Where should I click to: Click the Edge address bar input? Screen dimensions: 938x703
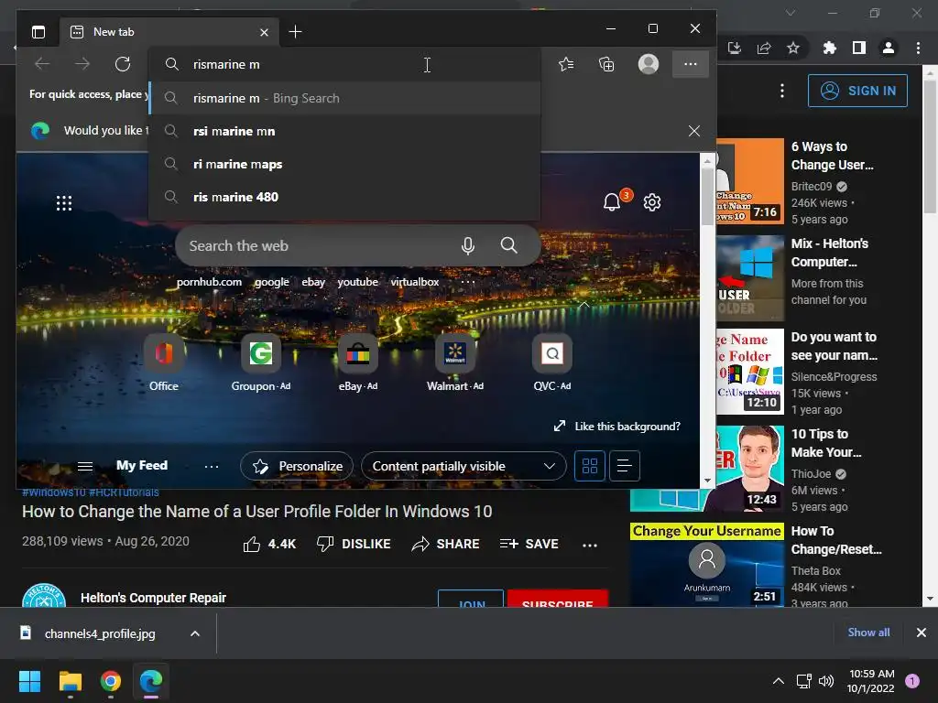click(344, 64)
